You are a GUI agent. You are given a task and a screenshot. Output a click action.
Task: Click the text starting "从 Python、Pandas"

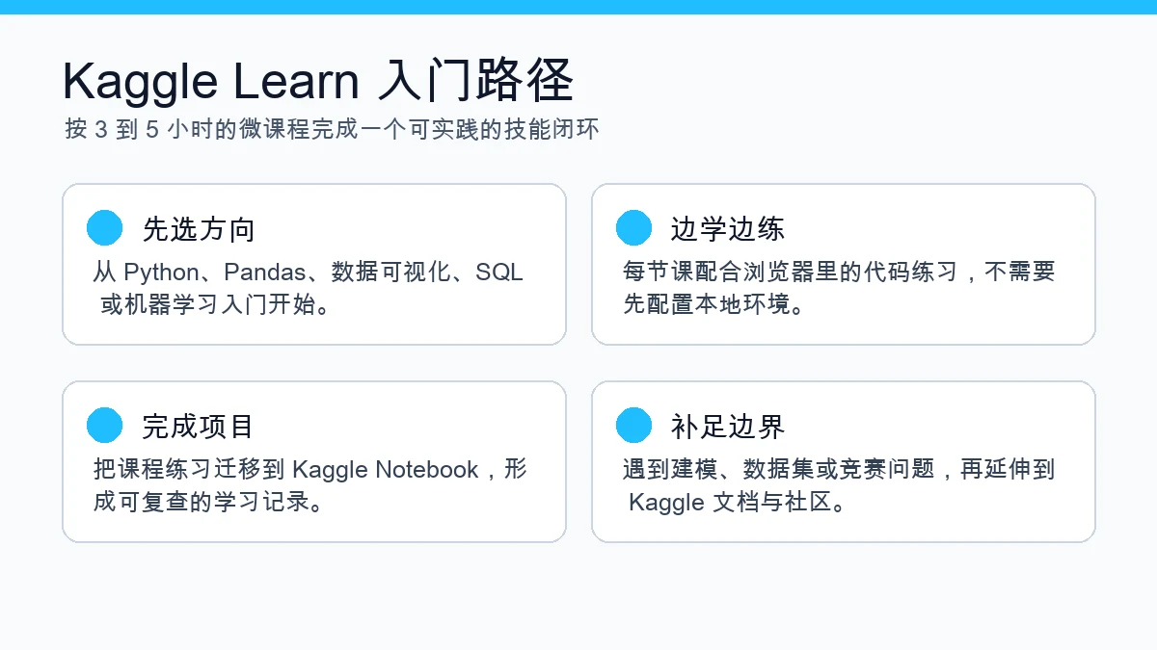tap(309, 289)
